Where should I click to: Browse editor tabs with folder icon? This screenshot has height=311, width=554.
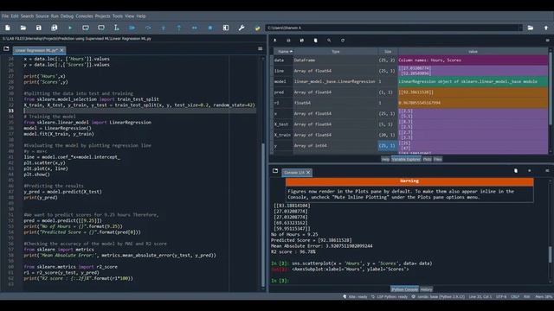click(x=6, y=48)
